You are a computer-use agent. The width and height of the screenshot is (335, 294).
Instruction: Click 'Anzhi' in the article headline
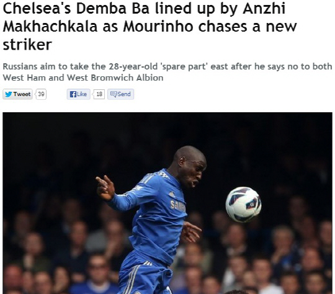pyautogui.click(x=264, y=9)
